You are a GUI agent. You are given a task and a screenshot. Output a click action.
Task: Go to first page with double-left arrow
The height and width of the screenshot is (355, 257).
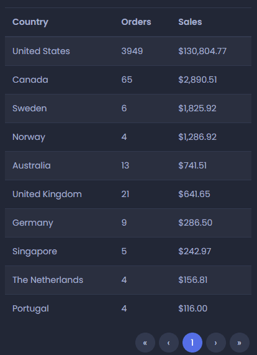coord(145,343)
